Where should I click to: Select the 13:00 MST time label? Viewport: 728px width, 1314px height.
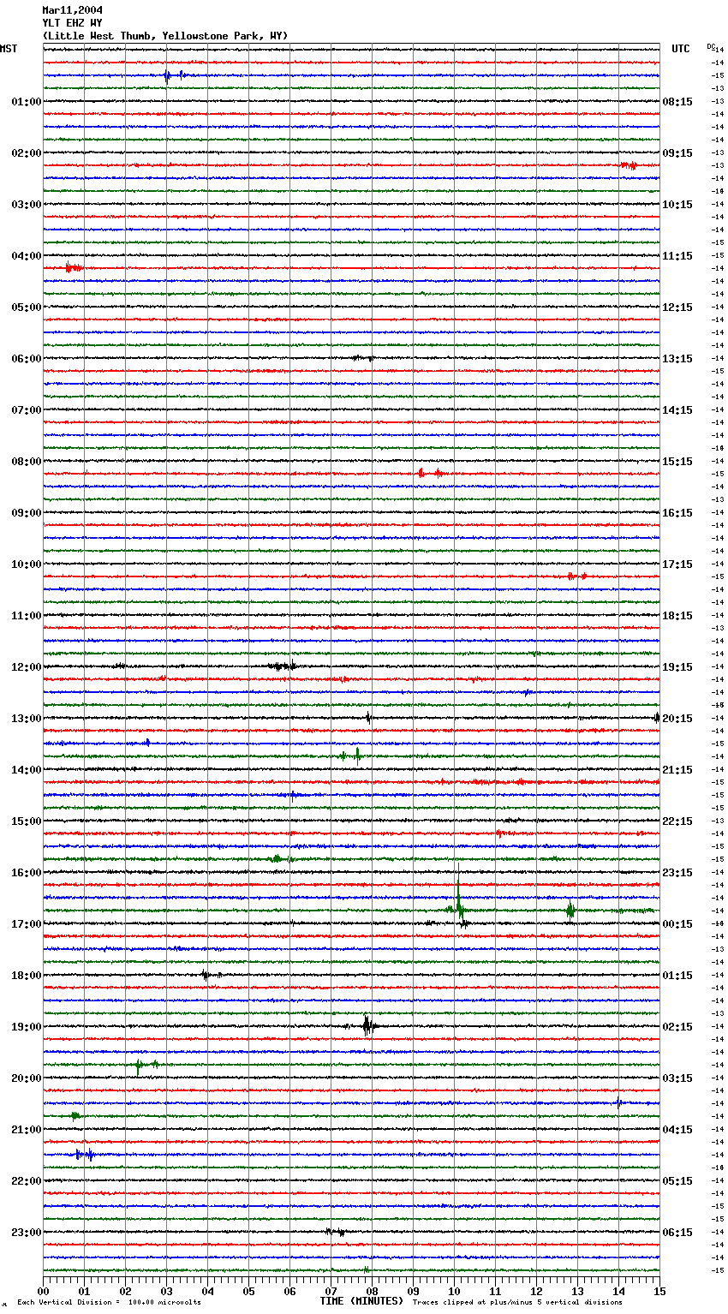tap(26, 719)
